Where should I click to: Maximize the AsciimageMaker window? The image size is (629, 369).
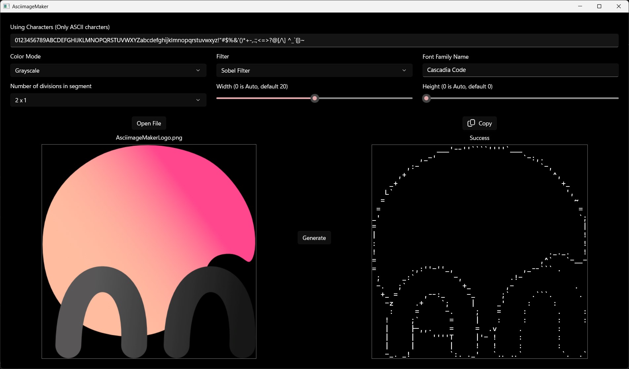(x=599, y=6)
